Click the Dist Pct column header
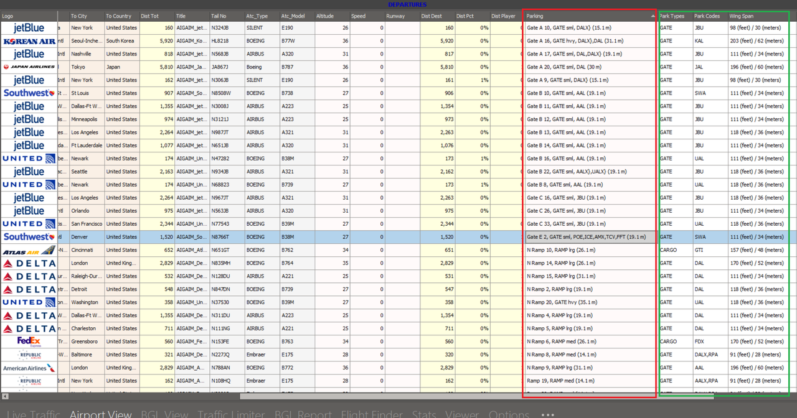This screenshot has height=418, width=797. [471, 16]
